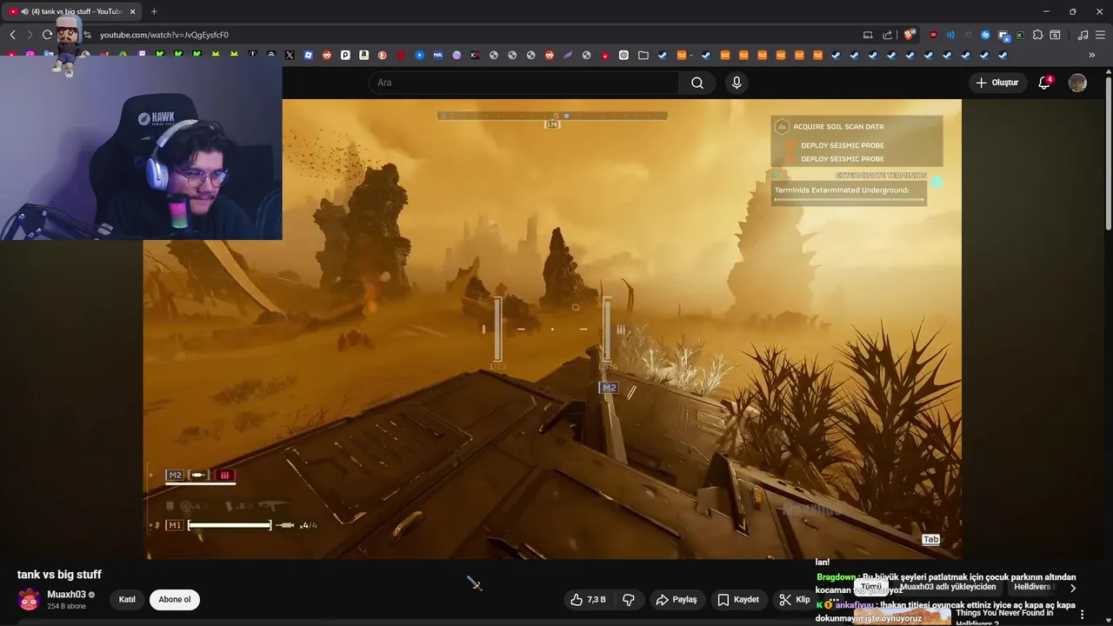
Task: Subscribe using the Abone ol button
Action: point(174,600)
